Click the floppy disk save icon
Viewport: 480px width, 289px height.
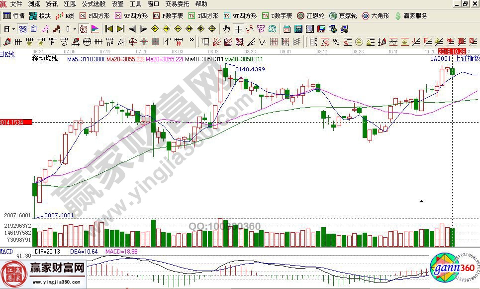click(x=321, y=29)
